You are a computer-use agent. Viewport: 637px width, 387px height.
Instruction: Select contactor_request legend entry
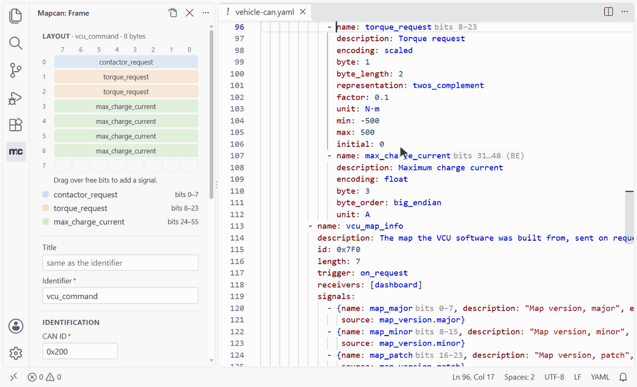point(120,194)
